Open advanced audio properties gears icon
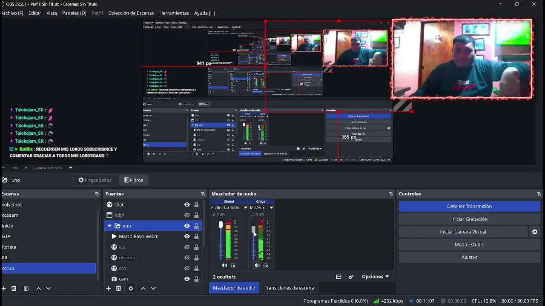This screenshot has width=545, height=306. click(351, 277)
